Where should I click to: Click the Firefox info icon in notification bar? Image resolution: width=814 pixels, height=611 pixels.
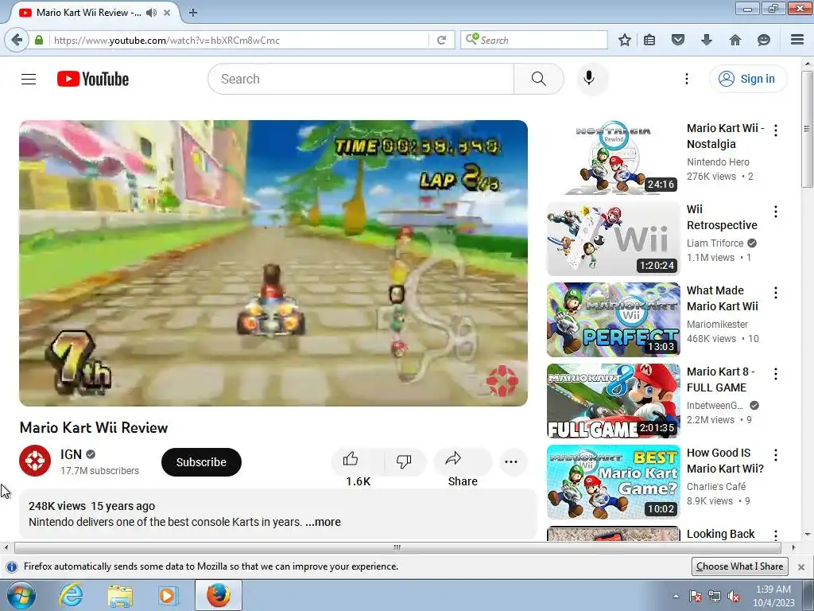pos(12,566)
